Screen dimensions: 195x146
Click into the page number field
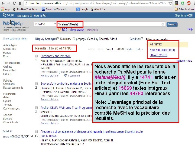click(x=113, y=49)
